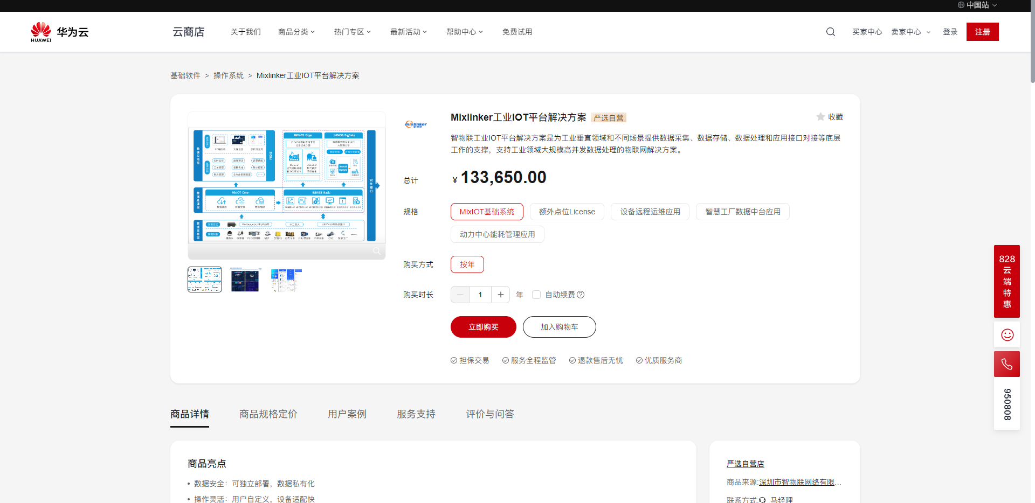Click the red phone contact icon

[1007, 364]
